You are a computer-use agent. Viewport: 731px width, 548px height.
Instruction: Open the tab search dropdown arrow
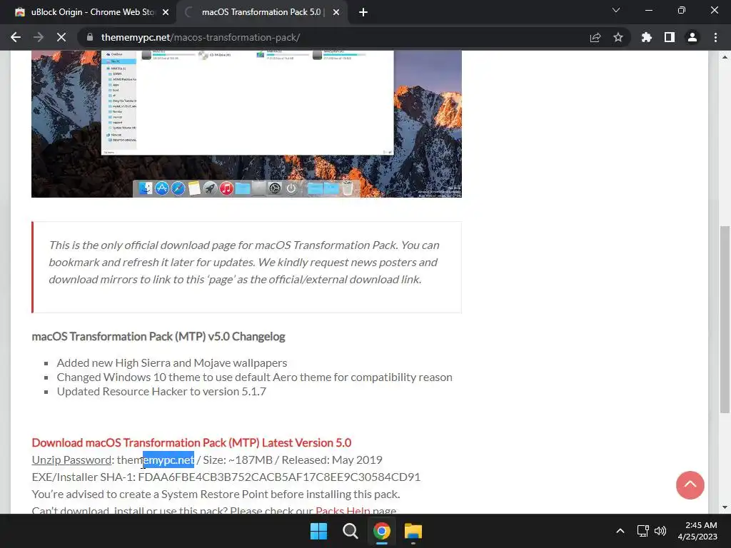pyautogui.click(x=616, y=10)
